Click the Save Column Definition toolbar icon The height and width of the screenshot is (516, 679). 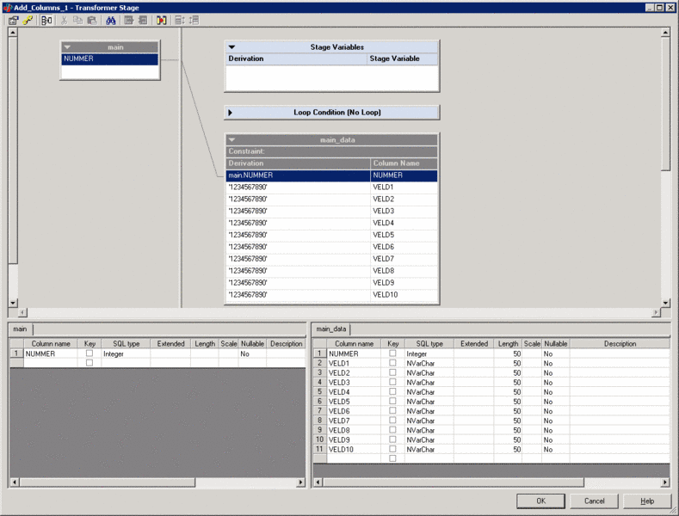coord(143,21)
